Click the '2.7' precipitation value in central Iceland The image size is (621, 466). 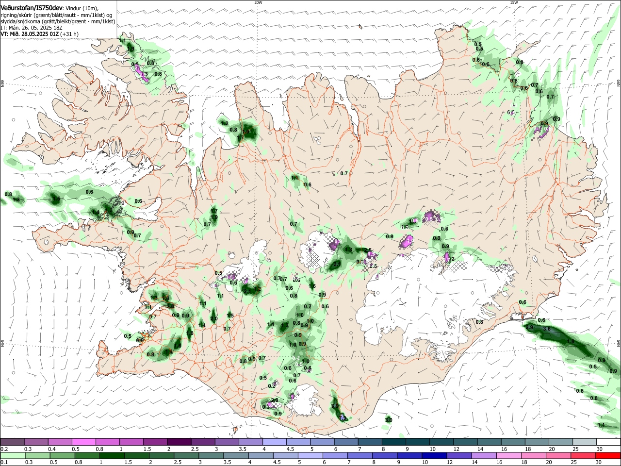click(x=336, y=264)
